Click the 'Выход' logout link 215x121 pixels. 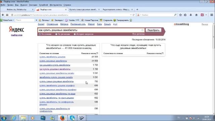point(205,24)
